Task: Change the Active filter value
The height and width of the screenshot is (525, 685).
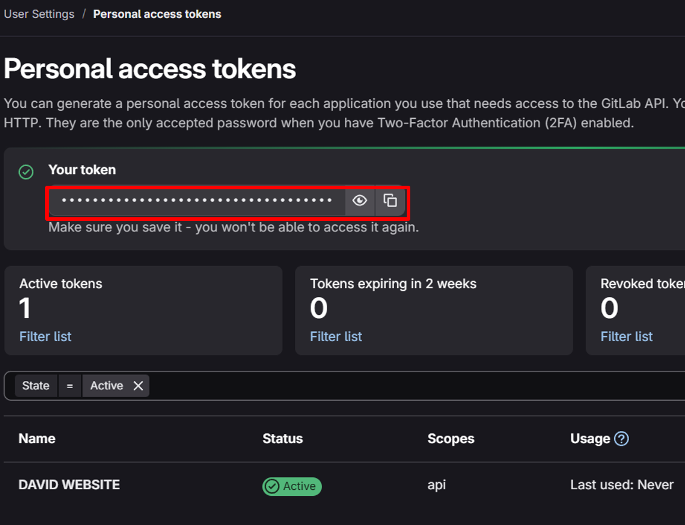Action: (106, 386)
